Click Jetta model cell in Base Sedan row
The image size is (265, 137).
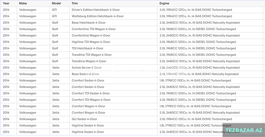pos(56,74)
